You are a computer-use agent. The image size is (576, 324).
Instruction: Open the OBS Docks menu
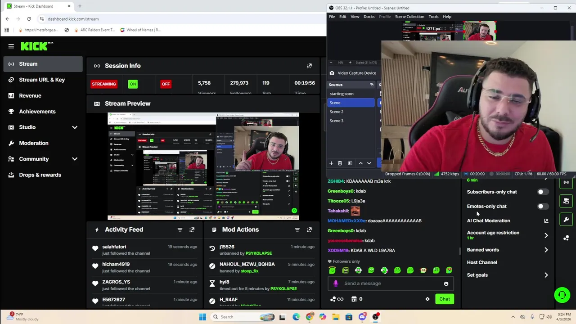pyautogui.click(x=369, y=17)
